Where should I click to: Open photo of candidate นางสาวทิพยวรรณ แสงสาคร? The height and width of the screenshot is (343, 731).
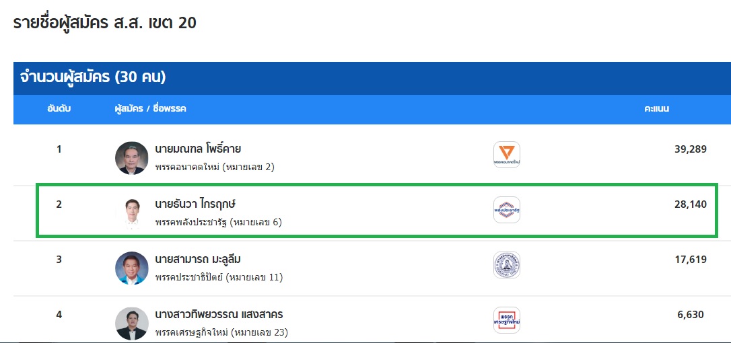pyautogui.click(x=131, y=323)
